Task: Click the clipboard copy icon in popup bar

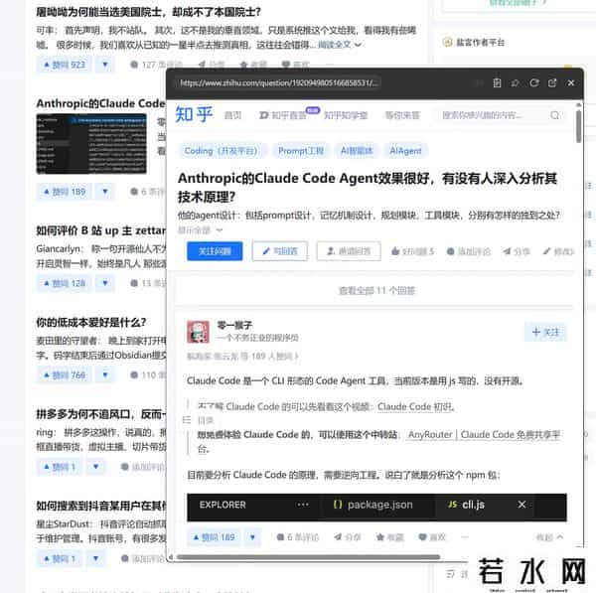Action: point(497,82)
